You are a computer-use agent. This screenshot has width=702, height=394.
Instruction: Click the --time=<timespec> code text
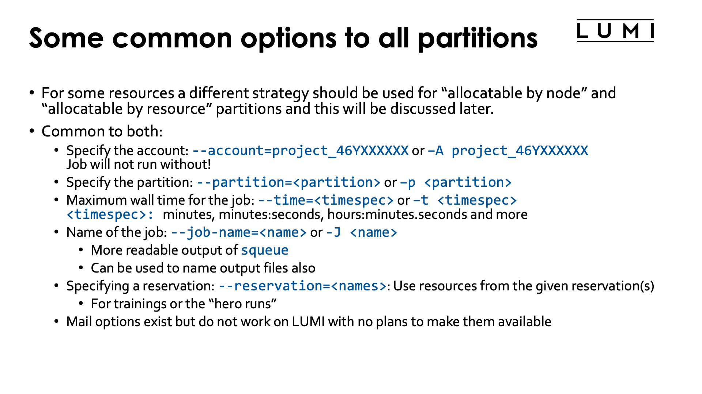[325, 200]
